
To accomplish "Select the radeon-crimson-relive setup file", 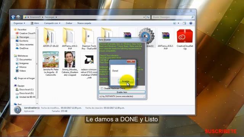I will (89, 65).
